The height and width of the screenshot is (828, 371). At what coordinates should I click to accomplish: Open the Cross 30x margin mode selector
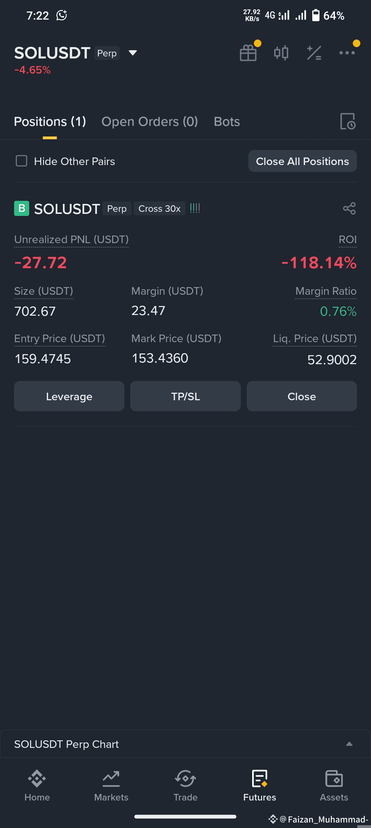point(159,209)
